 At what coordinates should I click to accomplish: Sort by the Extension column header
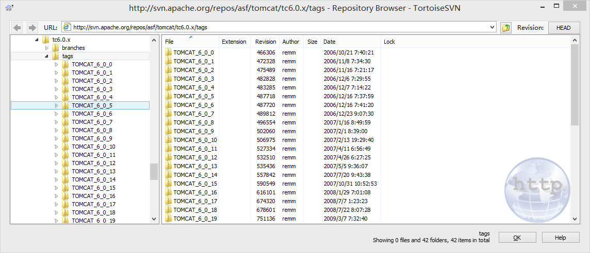click(235, 42)
